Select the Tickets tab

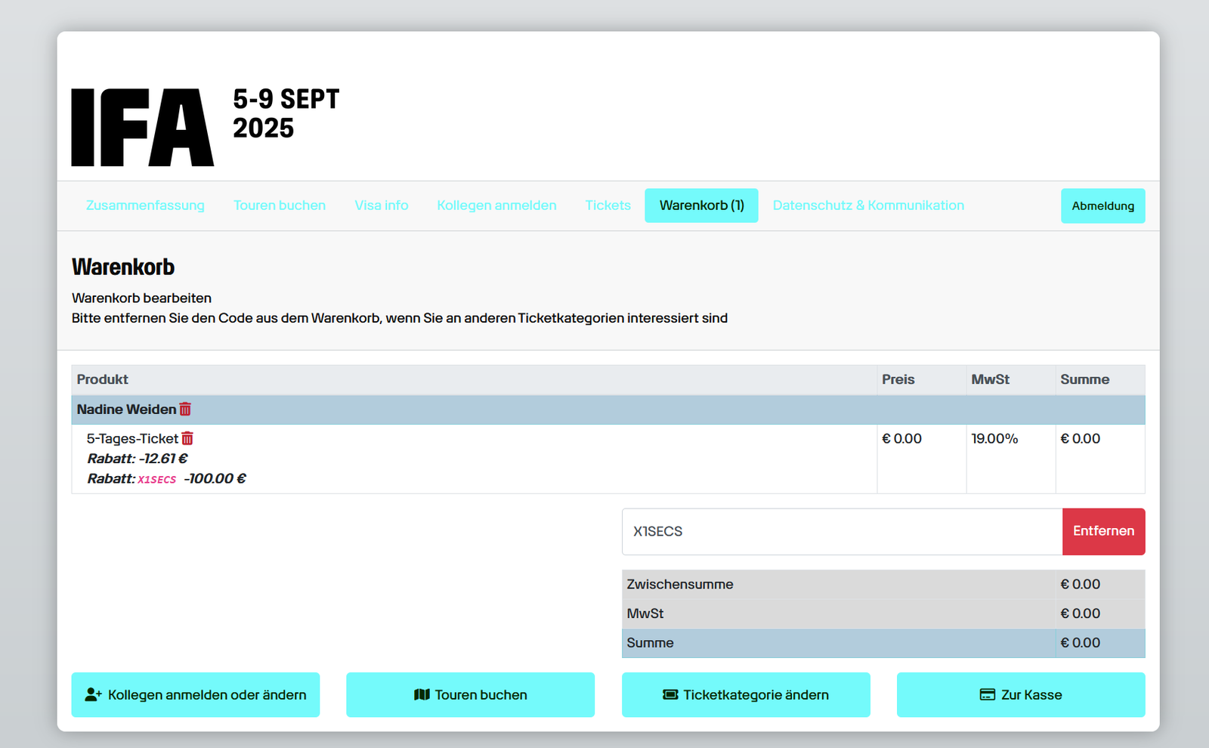coord(608,206)
